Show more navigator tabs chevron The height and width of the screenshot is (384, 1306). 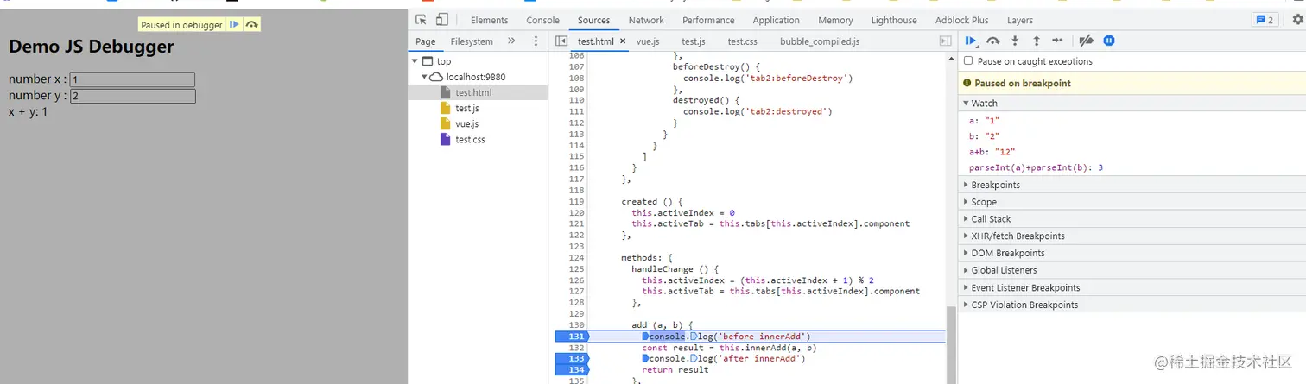click(511, 41)
